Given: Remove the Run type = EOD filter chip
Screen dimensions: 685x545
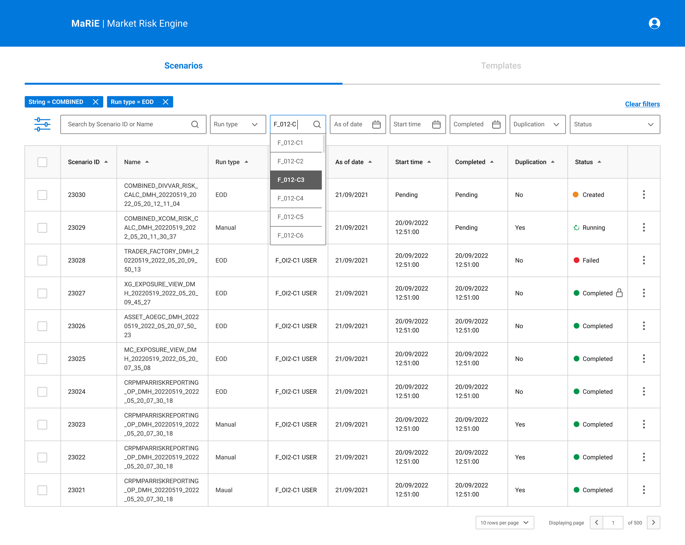Looking at the screenshot, I should coord(165,102).
